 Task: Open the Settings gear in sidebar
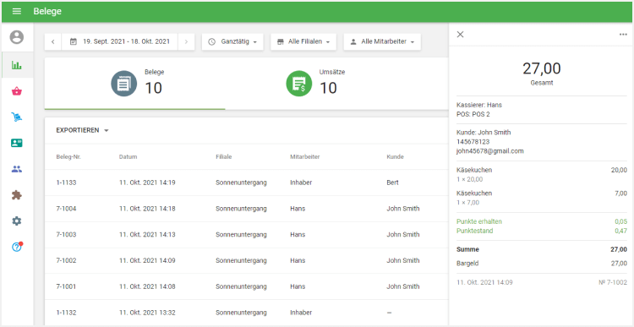pyautogui.click(x=17, y=221)
